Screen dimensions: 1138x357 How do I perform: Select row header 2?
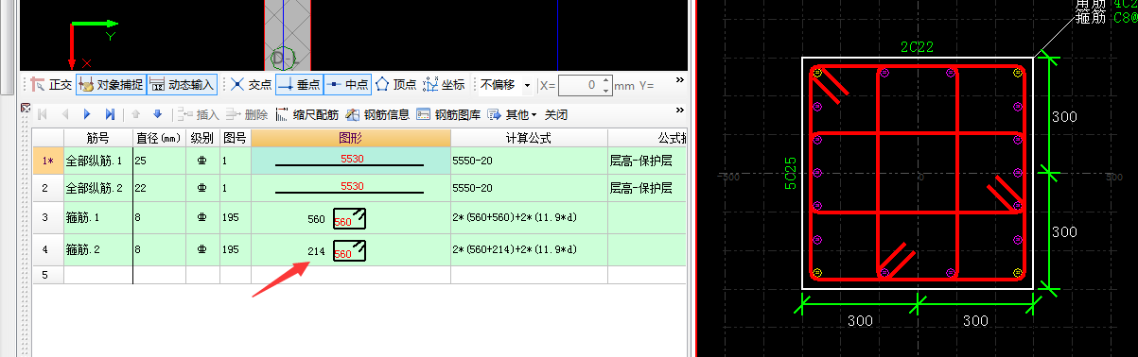coord(47,188)
